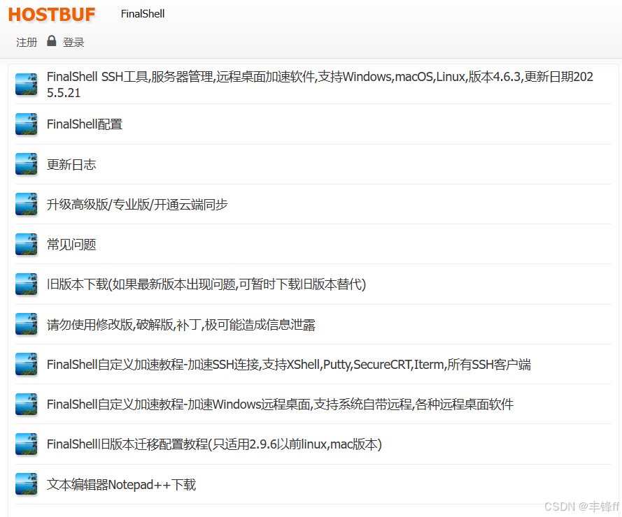Click thumbnail icon beside FinalShell配置

(x=27, y=124)
